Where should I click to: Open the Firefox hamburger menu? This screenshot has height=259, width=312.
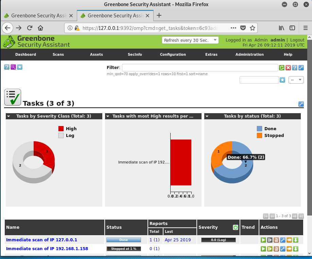pos(306,28)
